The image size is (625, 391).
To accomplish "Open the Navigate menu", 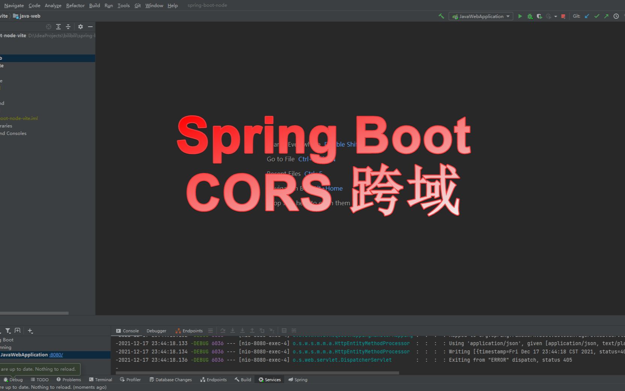I will (x=14, y=5).
